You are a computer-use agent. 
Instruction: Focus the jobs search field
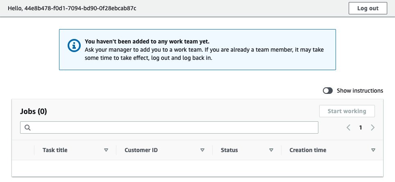click(169, 127)
